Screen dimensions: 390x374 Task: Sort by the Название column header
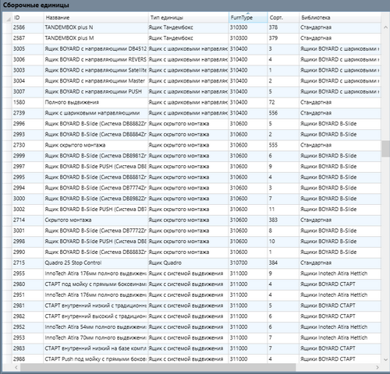click(96, 18)
